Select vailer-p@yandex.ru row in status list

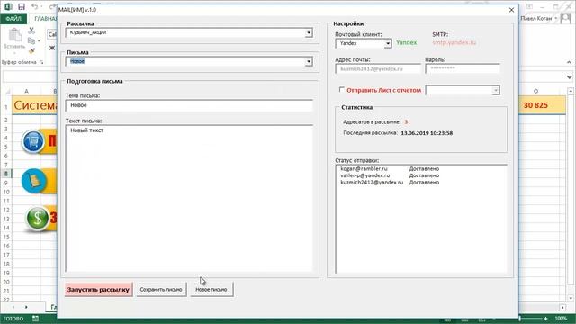(390, 175)
